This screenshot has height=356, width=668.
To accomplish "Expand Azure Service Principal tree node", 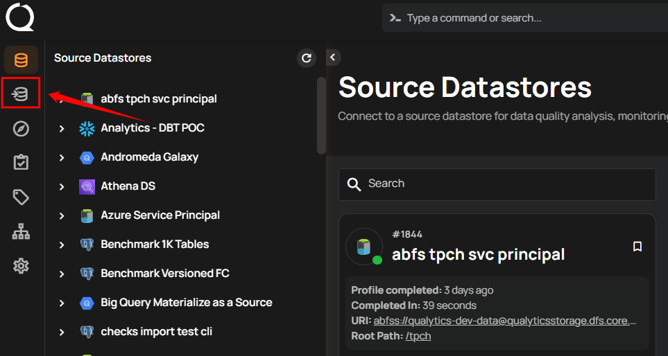I will pyautogui.click(x=62, y=215).
